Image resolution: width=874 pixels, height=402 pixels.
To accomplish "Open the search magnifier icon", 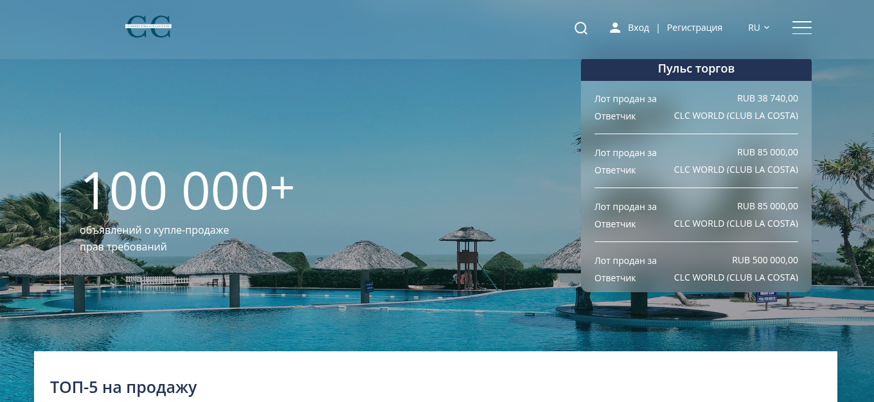I will click(581, 28).
